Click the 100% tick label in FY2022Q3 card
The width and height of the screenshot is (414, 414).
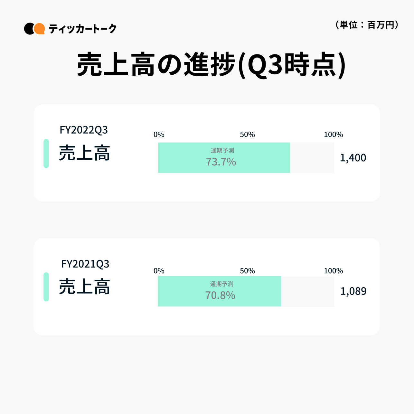[333, 135]
